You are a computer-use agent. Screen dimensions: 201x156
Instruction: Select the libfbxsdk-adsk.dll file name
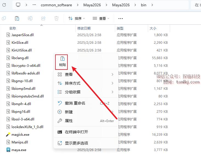26,73
